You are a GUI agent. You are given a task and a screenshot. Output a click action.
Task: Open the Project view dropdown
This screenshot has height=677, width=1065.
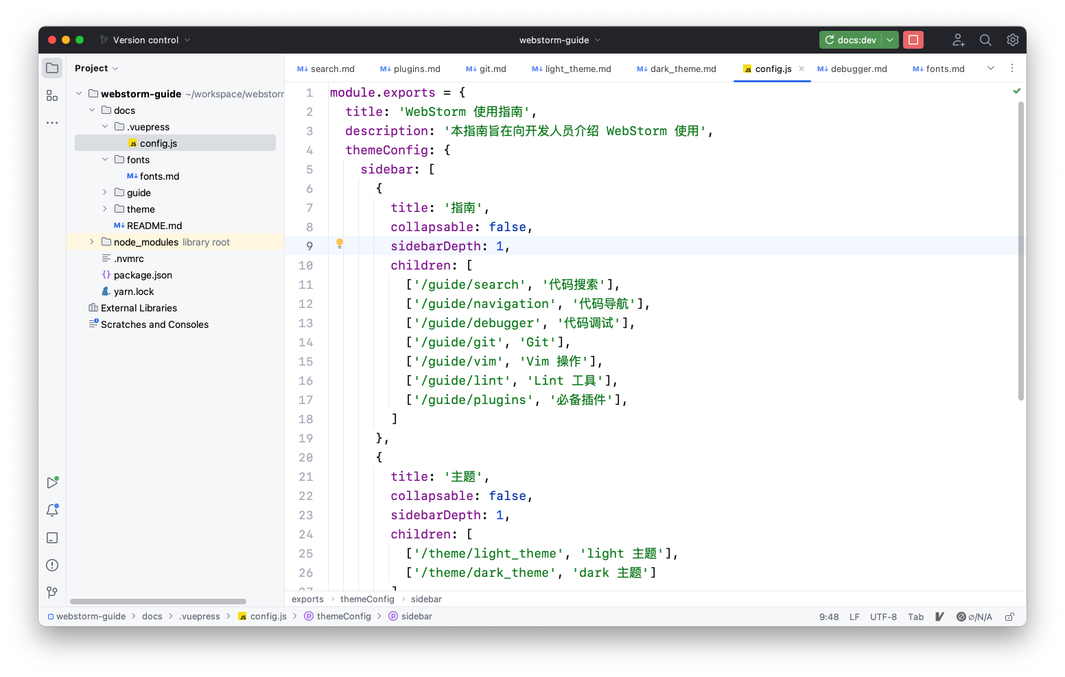click(97, 68)
